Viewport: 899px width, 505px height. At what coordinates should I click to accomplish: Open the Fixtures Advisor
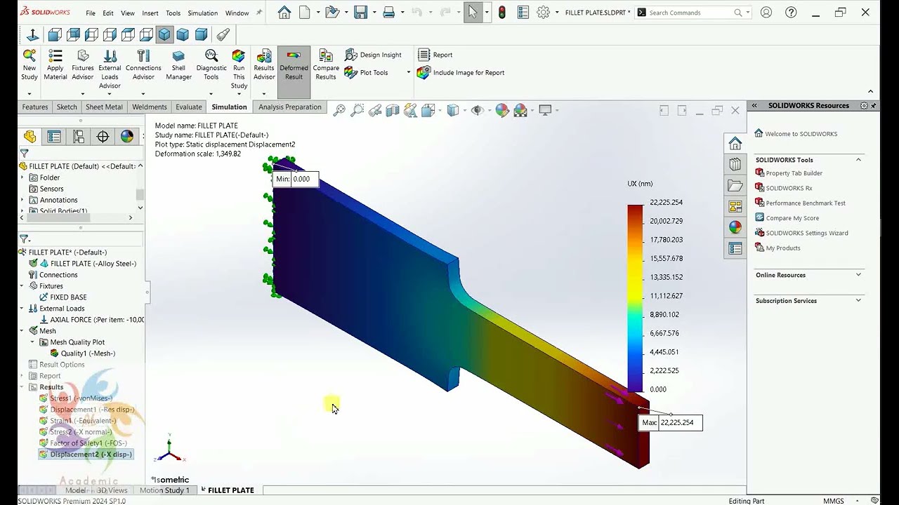coord(83,64)
